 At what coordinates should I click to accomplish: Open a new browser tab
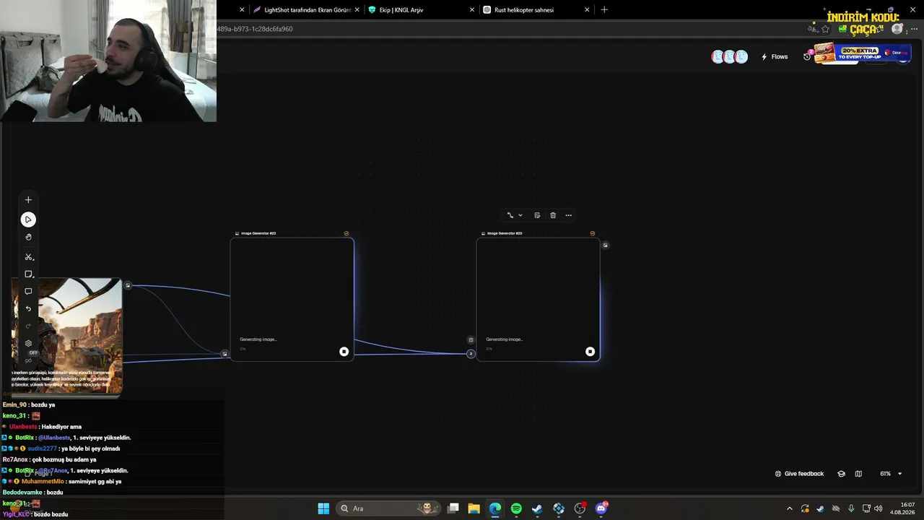tap(604, 10)
